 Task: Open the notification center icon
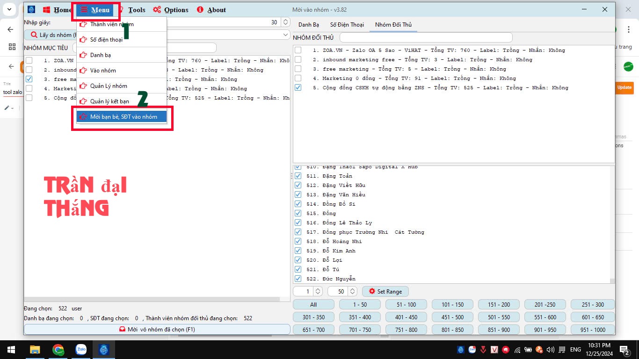[x=624, y=350]
